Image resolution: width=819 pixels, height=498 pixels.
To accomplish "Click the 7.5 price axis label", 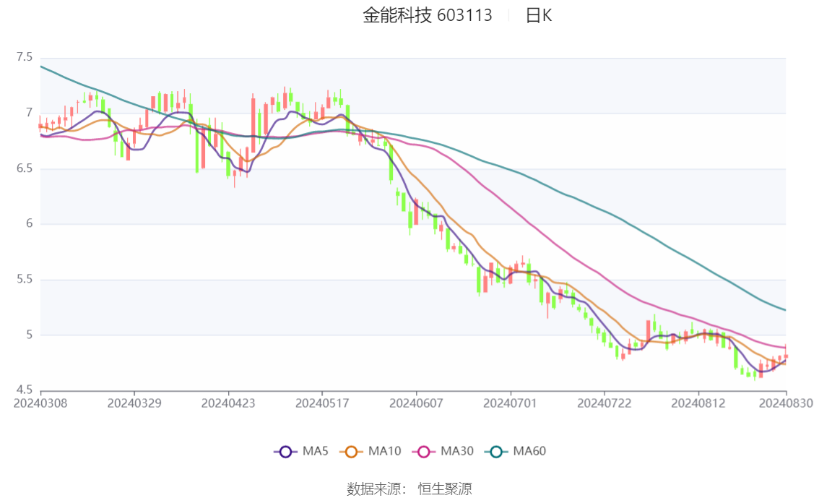I will coord(25,57).
